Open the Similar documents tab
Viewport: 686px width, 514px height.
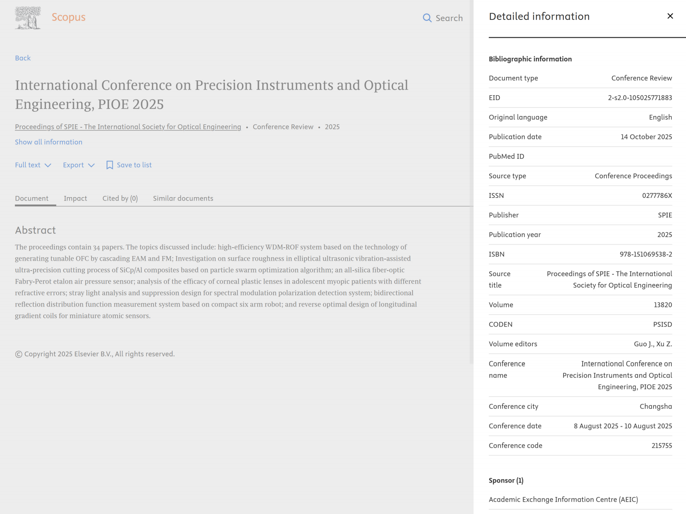(183, 198)
